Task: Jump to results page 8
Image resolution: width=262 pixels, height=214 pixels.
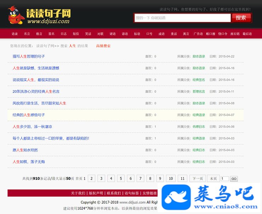Action: [150, 178]
